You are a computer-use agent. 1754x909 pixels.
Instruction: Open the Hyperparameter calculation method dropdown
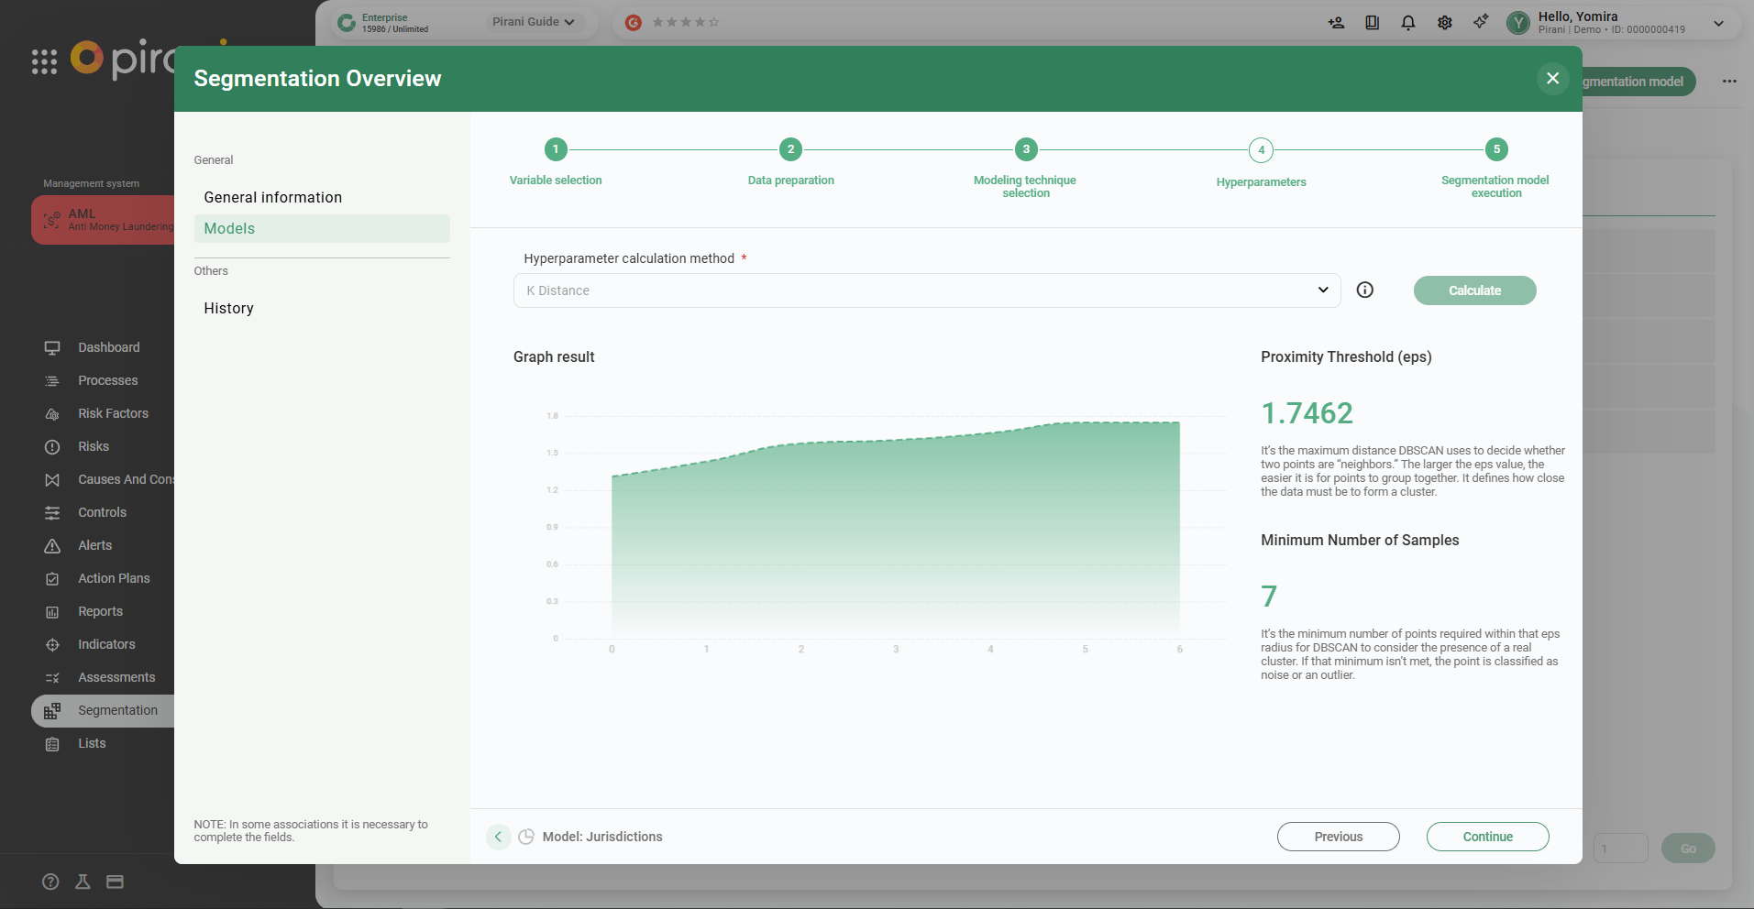[926, 290]
